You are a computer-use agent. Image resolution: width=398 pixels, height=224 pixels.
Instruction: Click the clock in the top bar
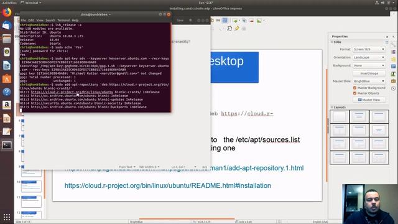(x=206, y=2)
